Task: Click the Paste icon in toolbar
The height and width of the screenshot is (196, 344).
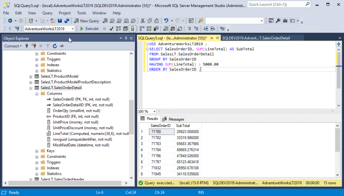Action: (x=157, y=21)
